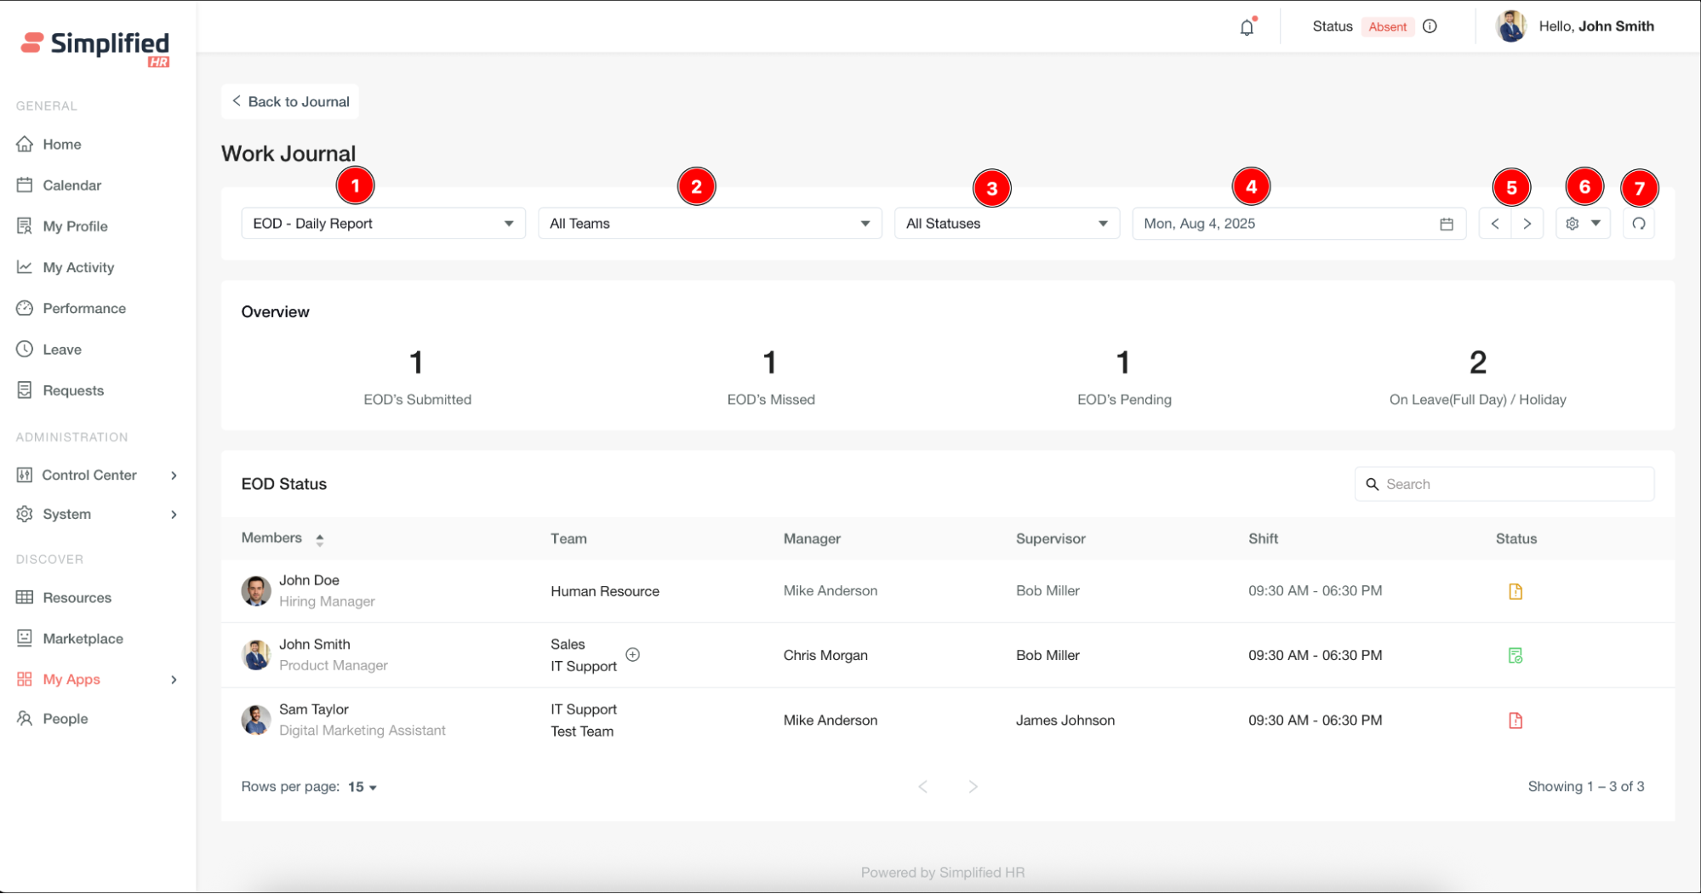Image resolution: width=1701 pixels, height=894 pixels.
Task: Expand the Control Center menu
Action: pyautogui.click(x=98, y=475)
